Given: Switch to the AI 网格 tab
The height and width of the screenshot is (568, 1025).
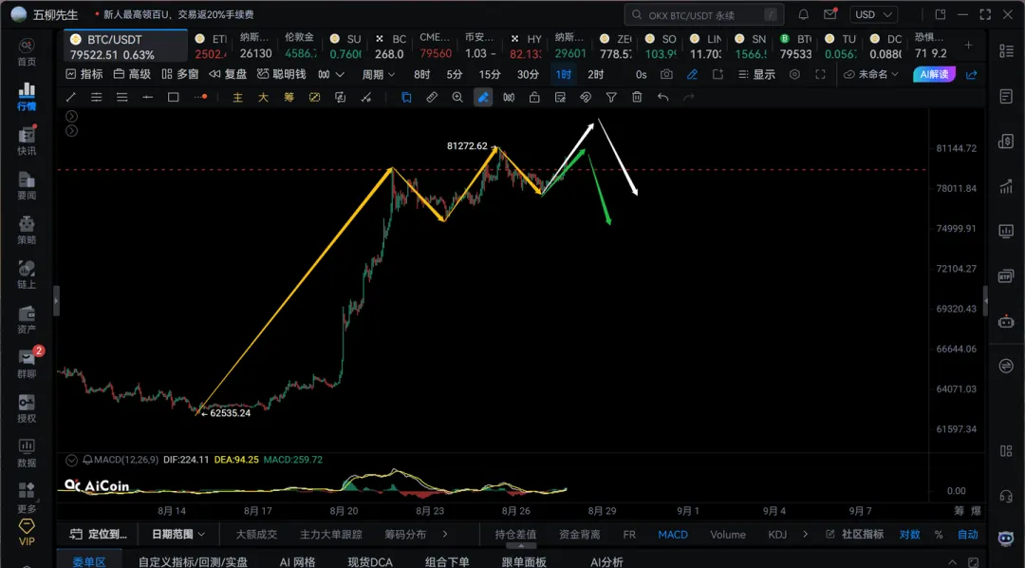Looking at the screenshot, I should pyautogui.click(x=297, y=561).
